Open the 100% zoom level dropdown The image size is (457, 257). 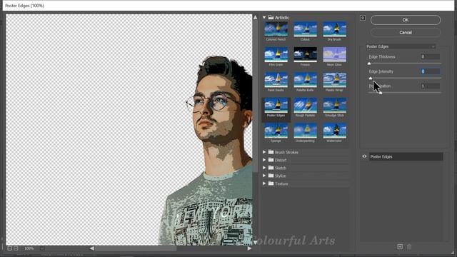(42, 248)
